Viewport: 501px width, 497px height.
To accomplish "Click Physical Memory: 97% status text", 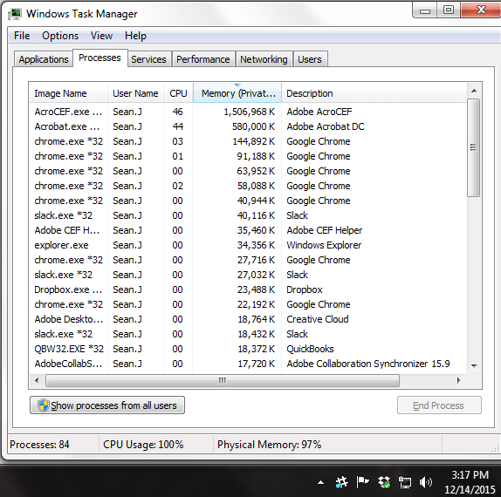I will pos(270,445).
